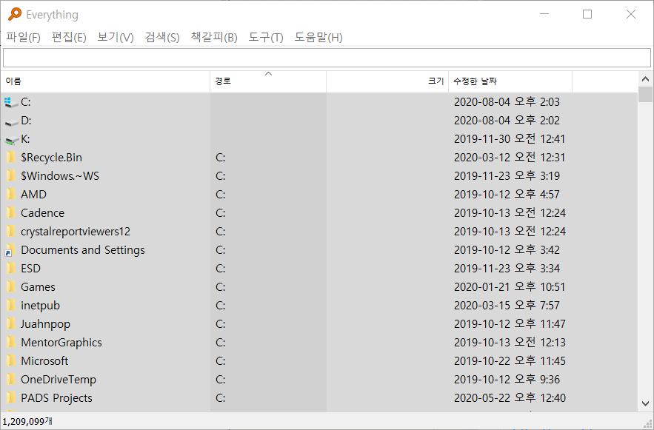Click the Juahnpop folder icon
Image resolution: width=654 pixels, height=430 pixels.
click(11, 323)
